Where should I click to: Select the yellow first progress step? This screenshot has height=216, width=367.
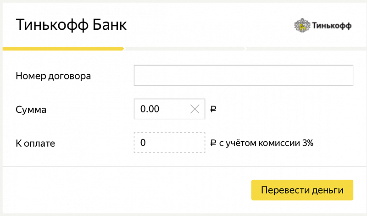coord(63,48)
